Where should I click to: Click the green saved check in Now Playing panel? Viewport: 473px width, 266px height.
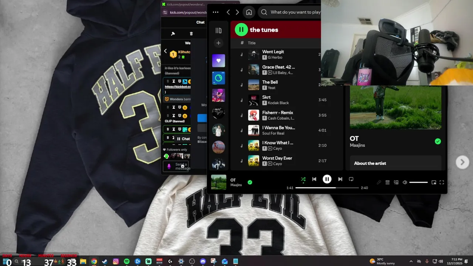(438, 141)
